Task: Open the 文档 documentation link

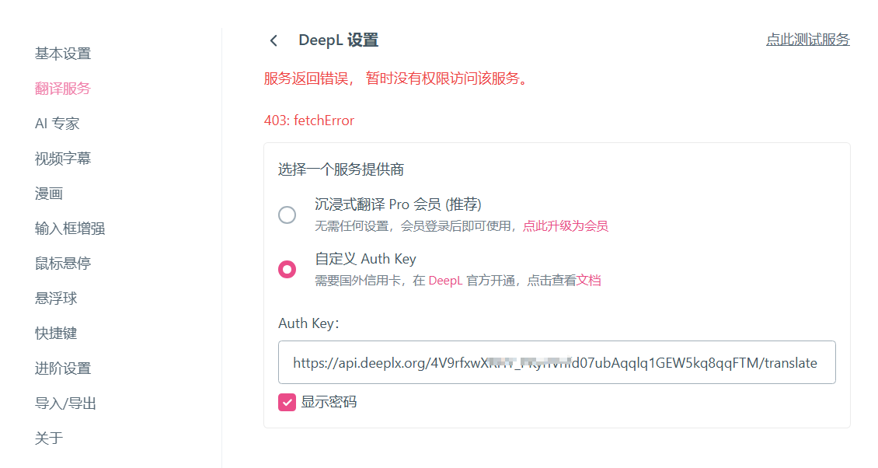Action: [588, 280]
